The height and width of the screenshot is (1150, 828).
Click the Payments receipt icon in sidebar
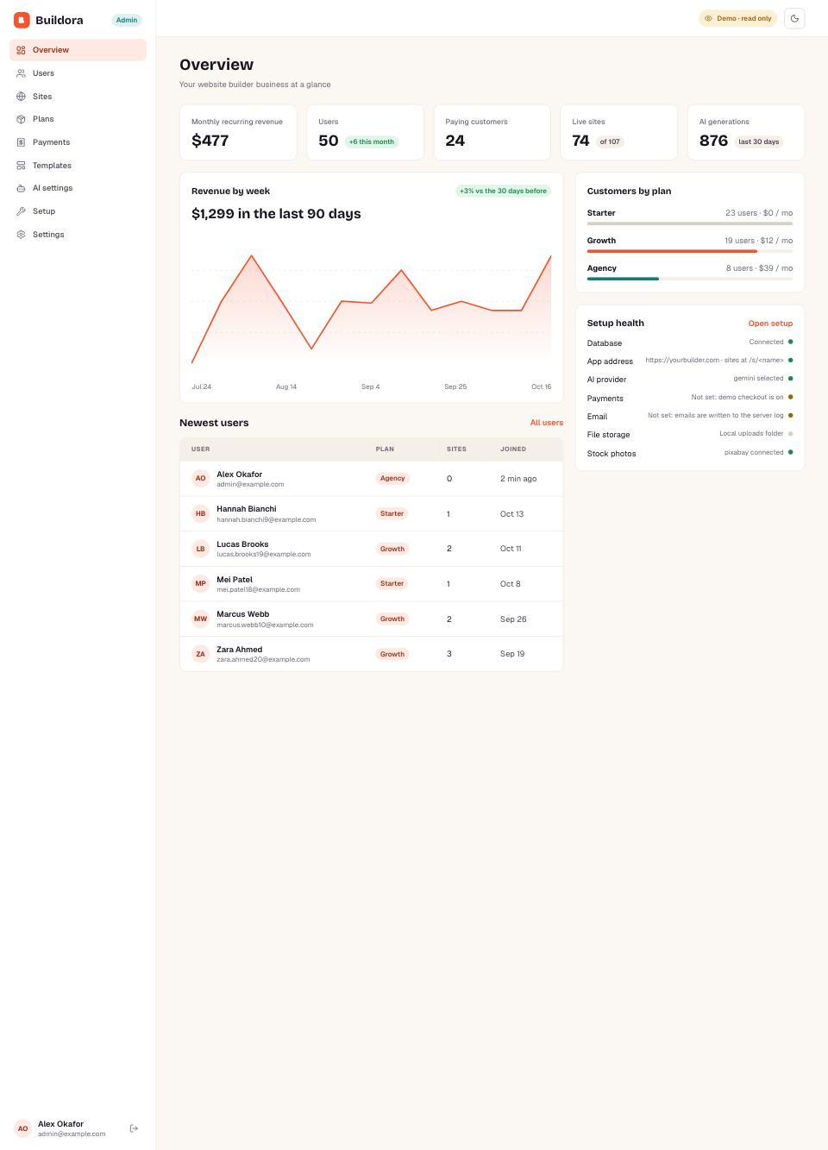tap(21, 142)
